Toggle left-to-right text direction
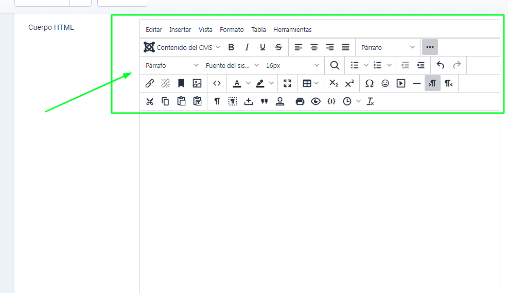Screen dimensions: 508x293 point(432,83)
